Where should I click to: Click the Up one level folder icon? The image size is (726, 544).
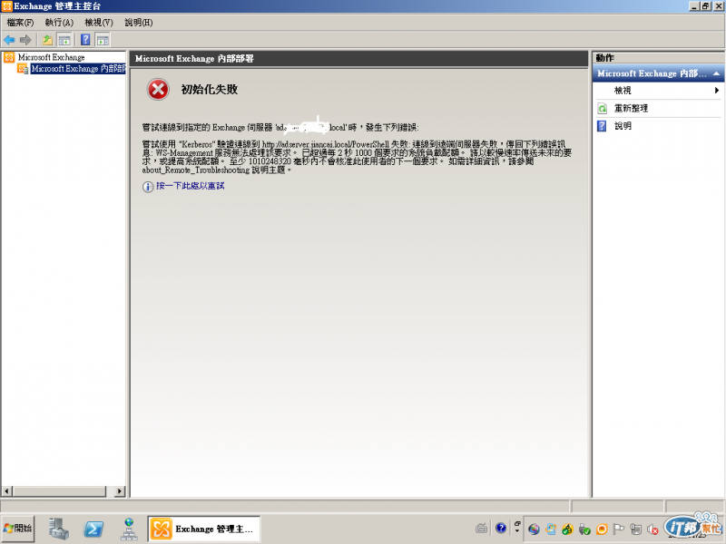click(x=47, y=40)
